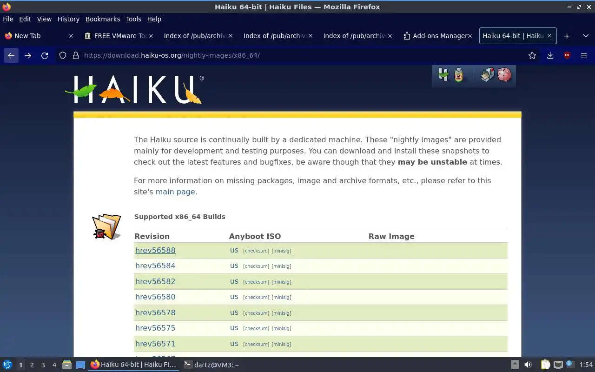This screenshot has width=595, height=372.
Task: Go back with the back arrow button
Action: pyautogui.click(x=11, y=55)
